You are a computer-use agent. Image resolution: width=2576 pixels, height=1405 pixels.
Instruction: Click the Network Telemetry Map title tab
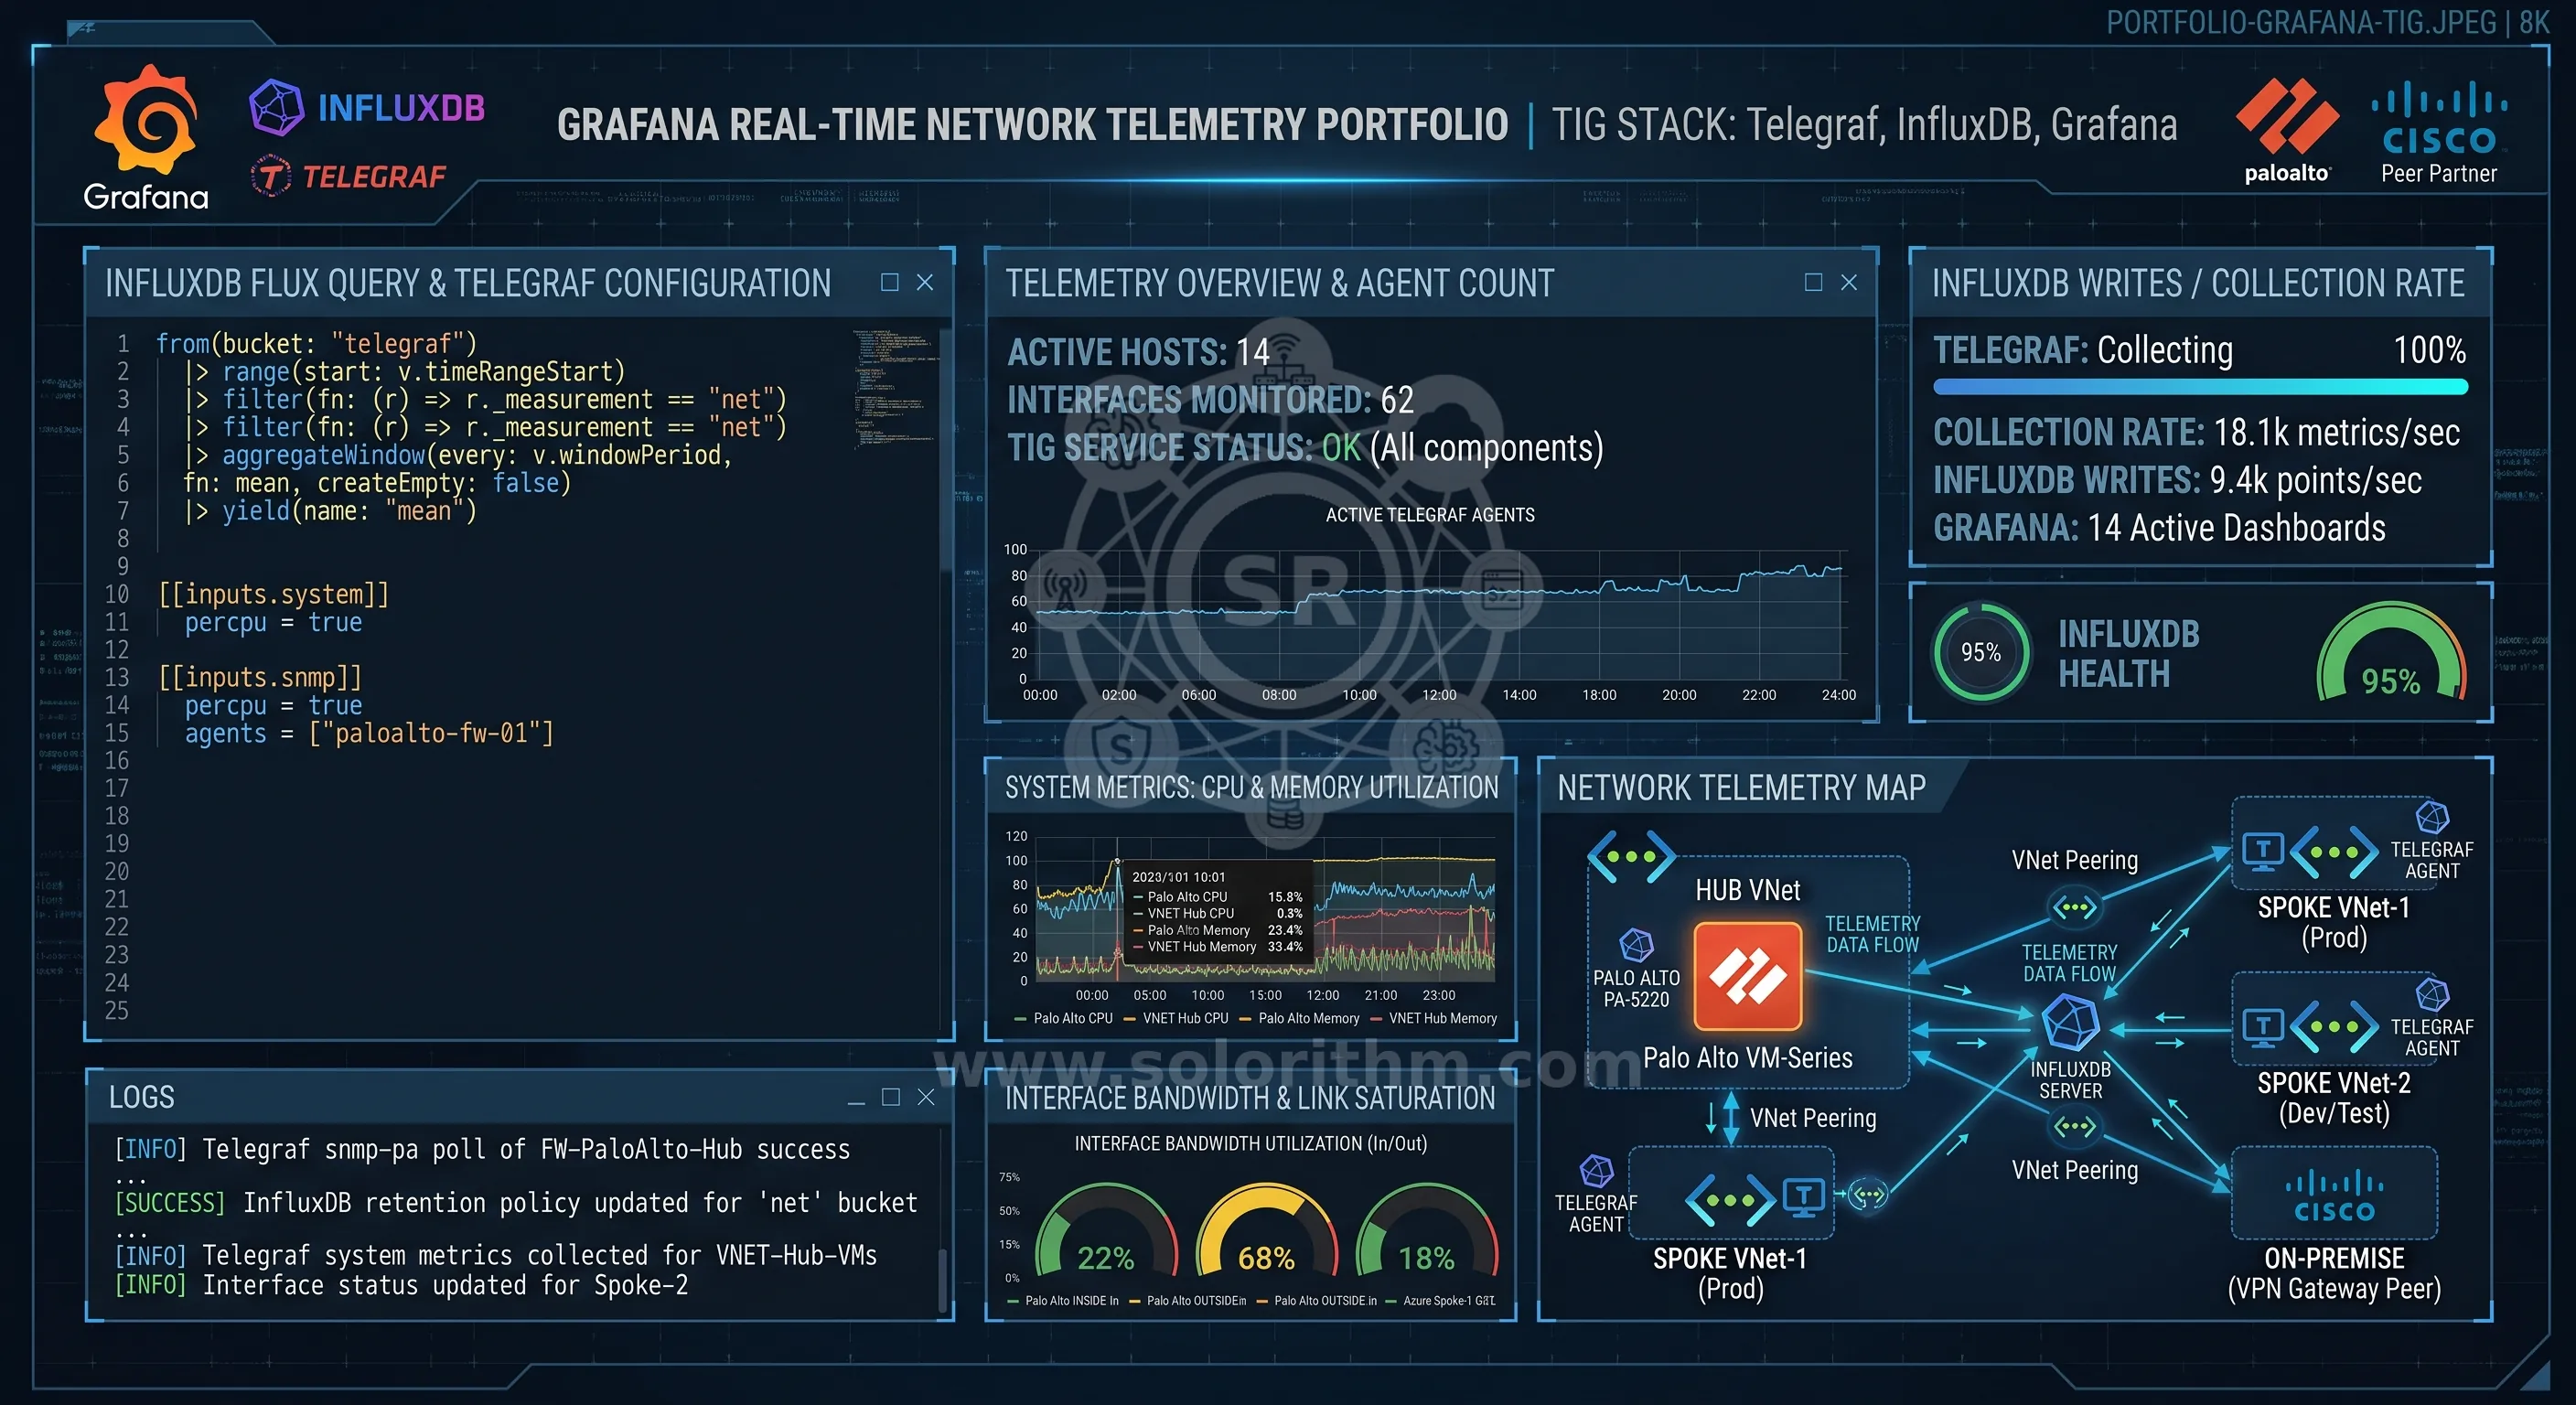pos(1741,788)
